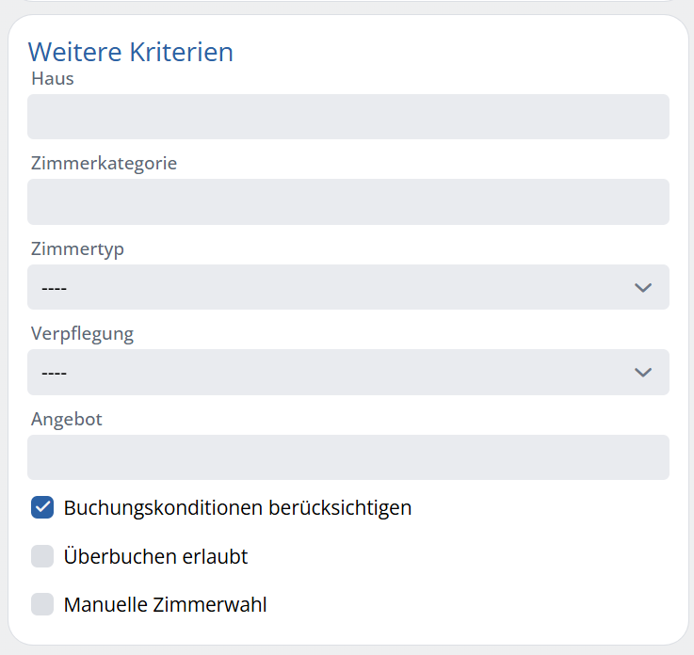
Task: Click the Manuelle Zimmerwahl label text
Action: pyautogui.click(x=166, y=604)
